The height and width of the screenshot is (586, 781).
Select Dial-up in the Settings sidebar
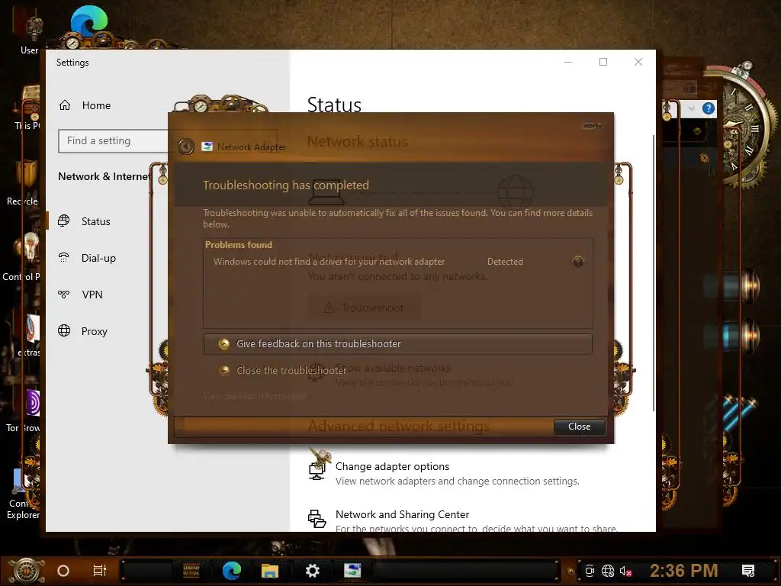[x=98, y=258]
